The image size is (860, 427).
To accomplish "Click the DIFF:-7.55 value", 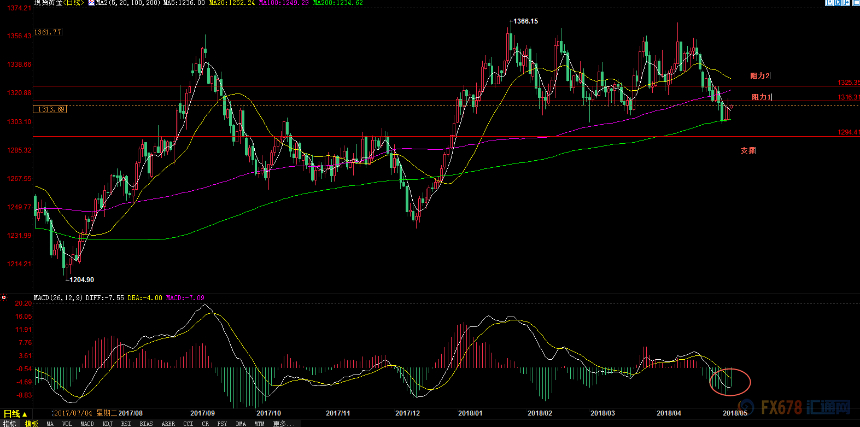I will (105, 298).
